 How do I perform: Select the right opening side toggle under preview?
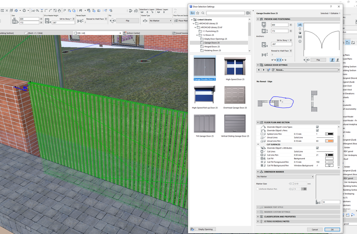click(337, 60)
